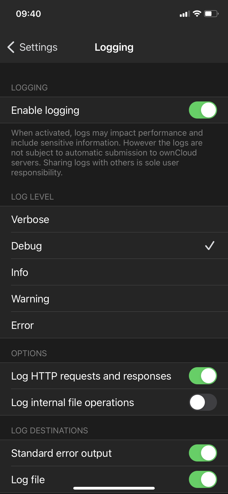The width and height of the screenshot is (228, 494).
Task: Choose Warning as the log level
Action: click(x=30, y=299)
